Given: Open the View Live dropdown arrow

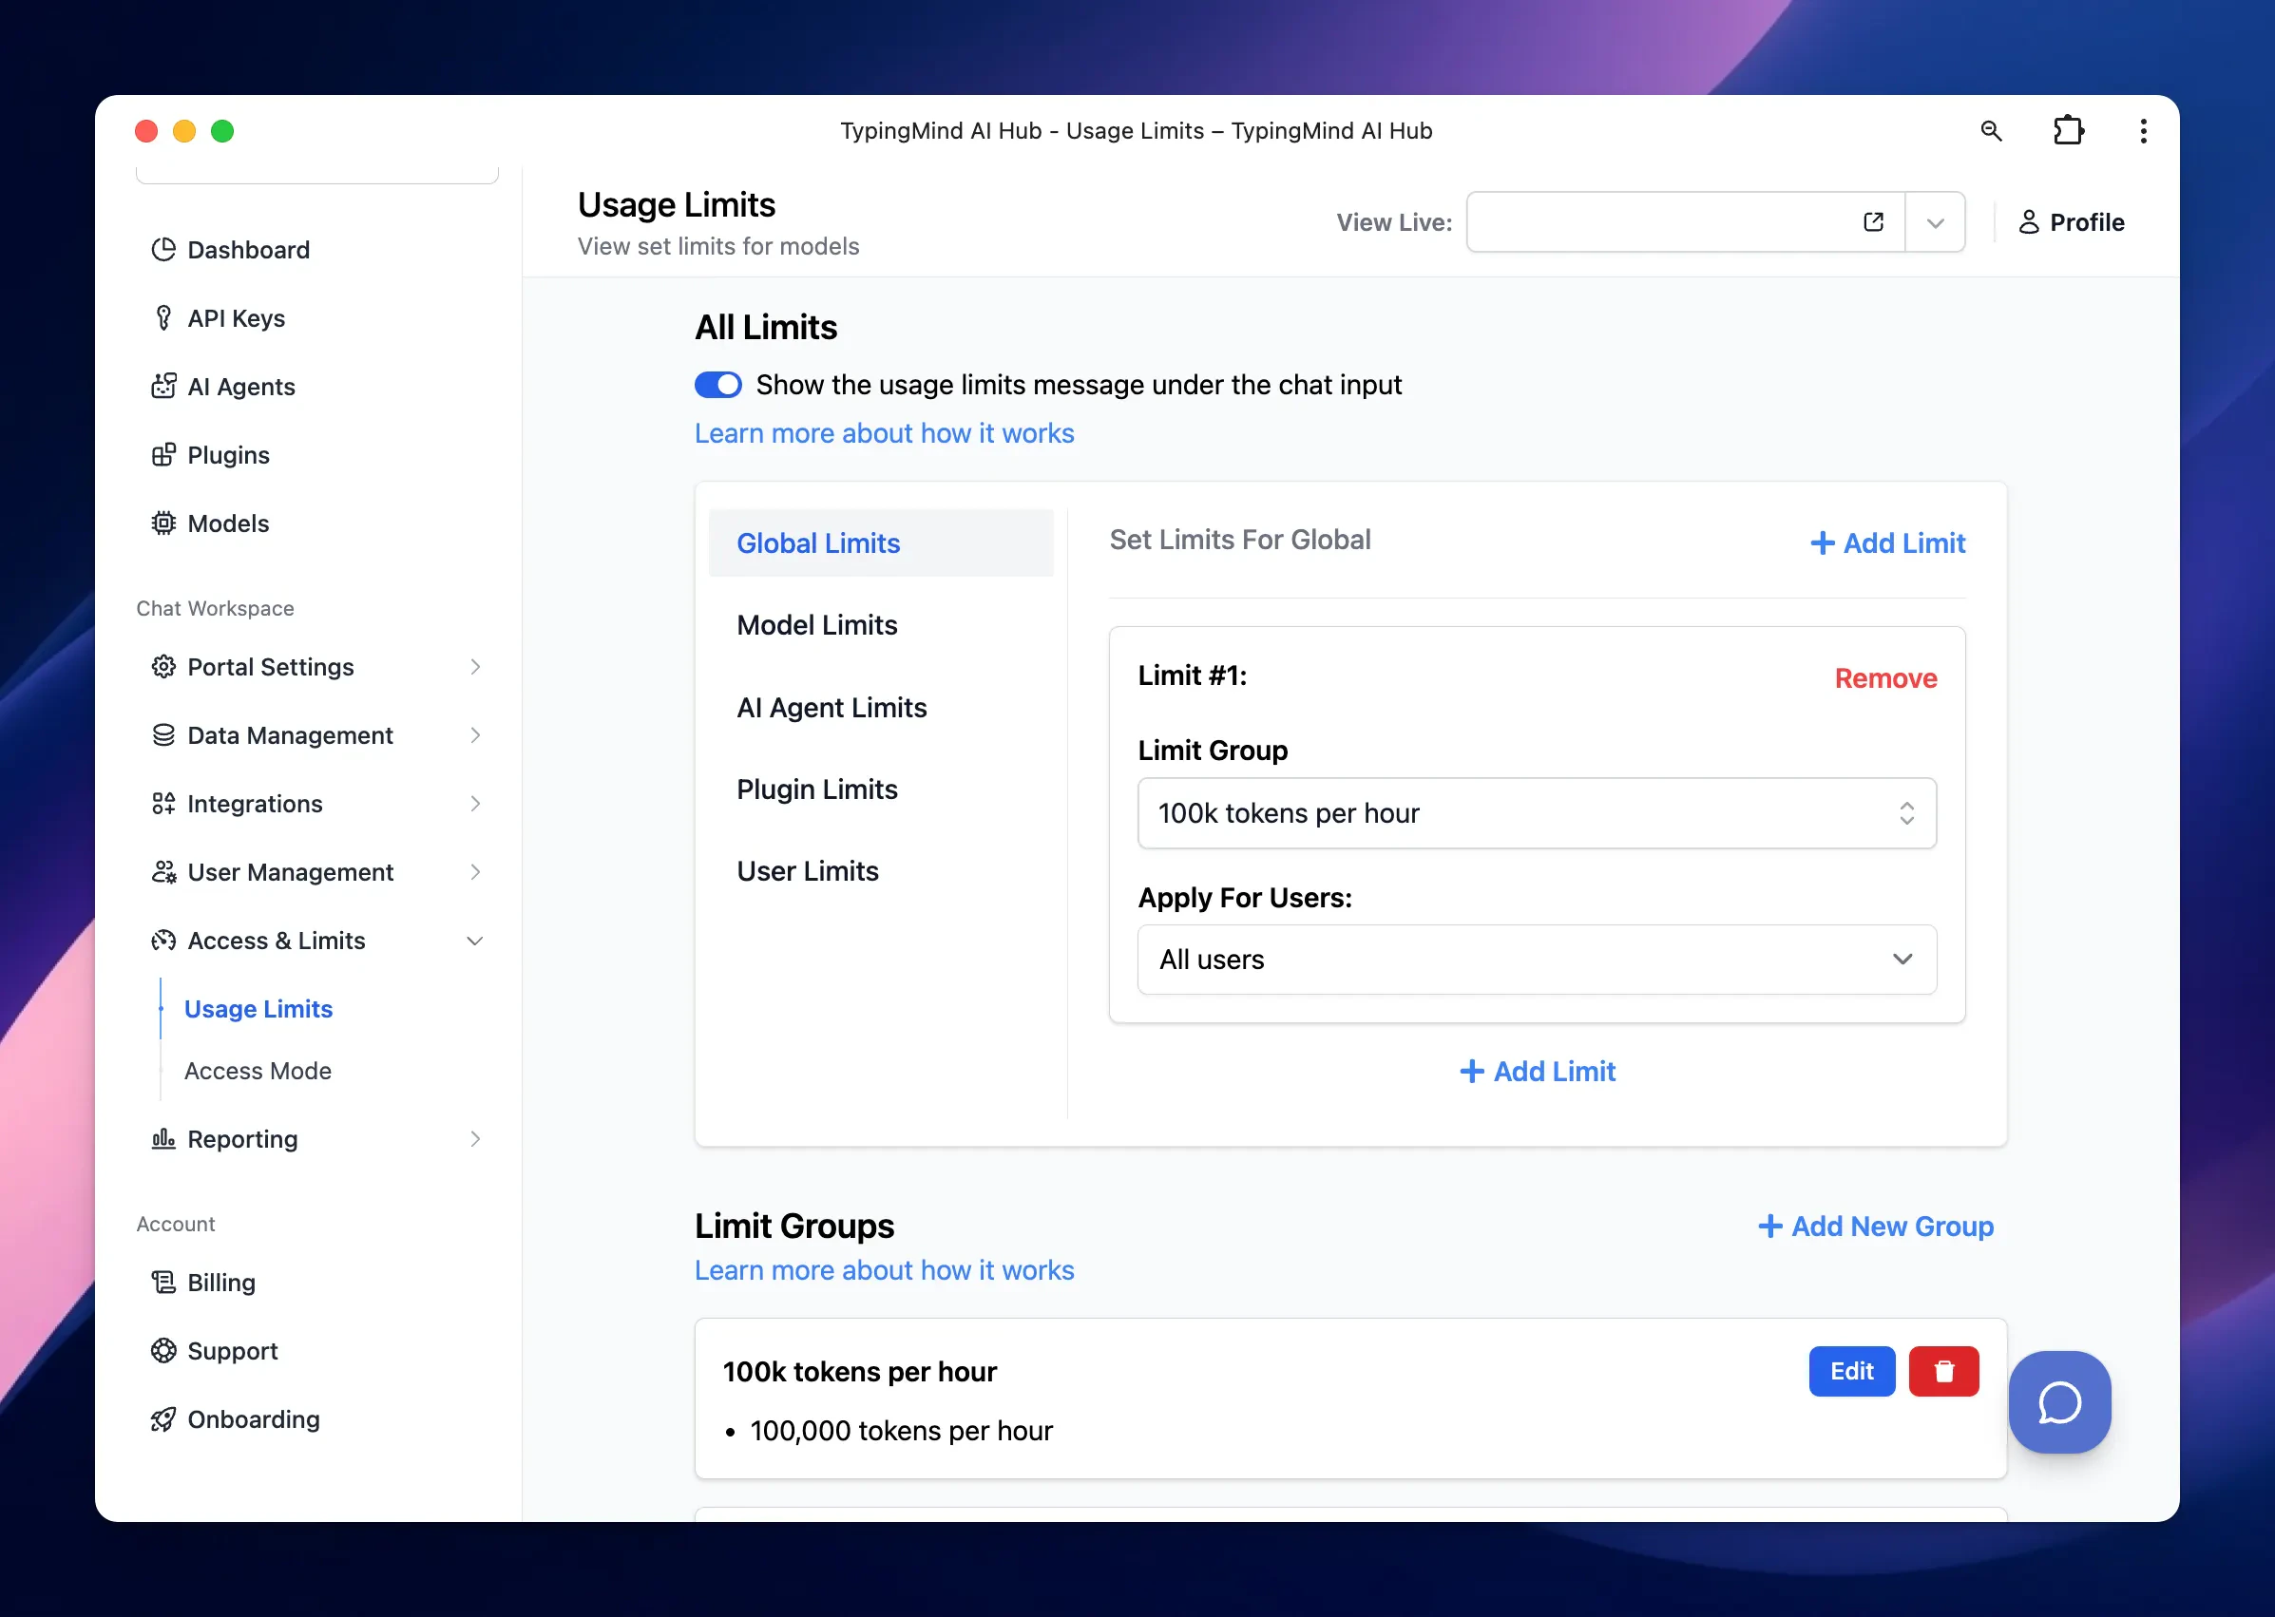Looking at the screenshot, I should [x=1936, y=222].
